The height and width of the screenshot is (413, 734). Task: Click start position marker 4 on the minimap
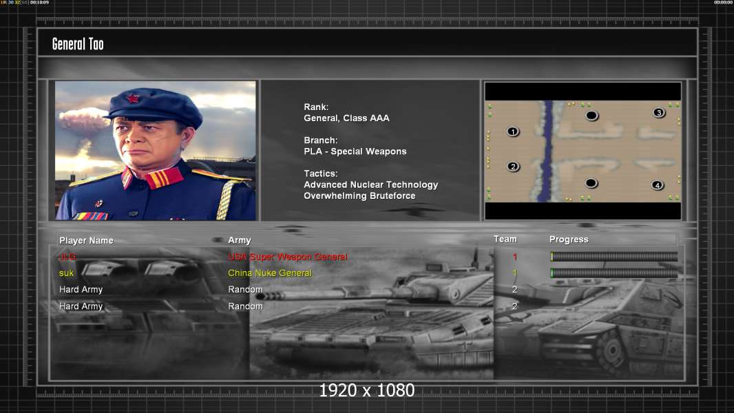click(x=658, y=185)
